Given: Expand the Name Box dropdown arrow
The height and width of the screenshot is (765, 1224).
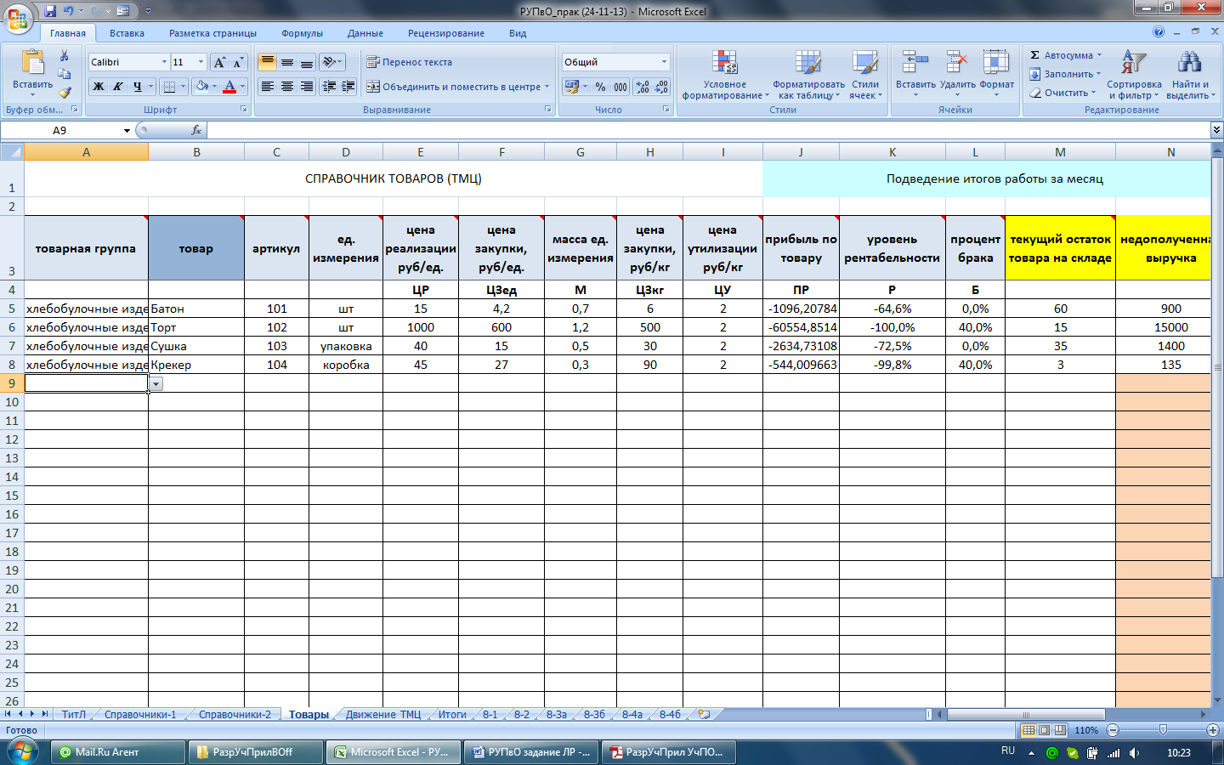Looking at the screenshot, I should (127, 131).
